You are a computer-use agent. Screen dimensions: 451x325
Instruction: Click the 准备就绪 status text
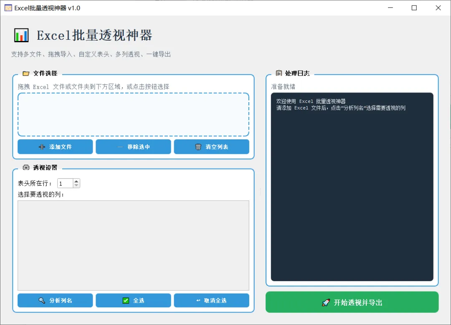[283, 87]
